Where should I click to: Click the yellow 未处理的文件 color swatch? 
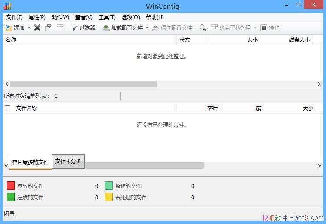click(x=109, y=197)
